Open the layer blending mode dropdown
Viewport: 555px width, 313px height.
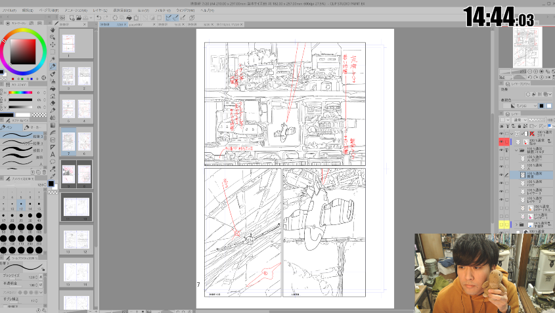point(520,120)
